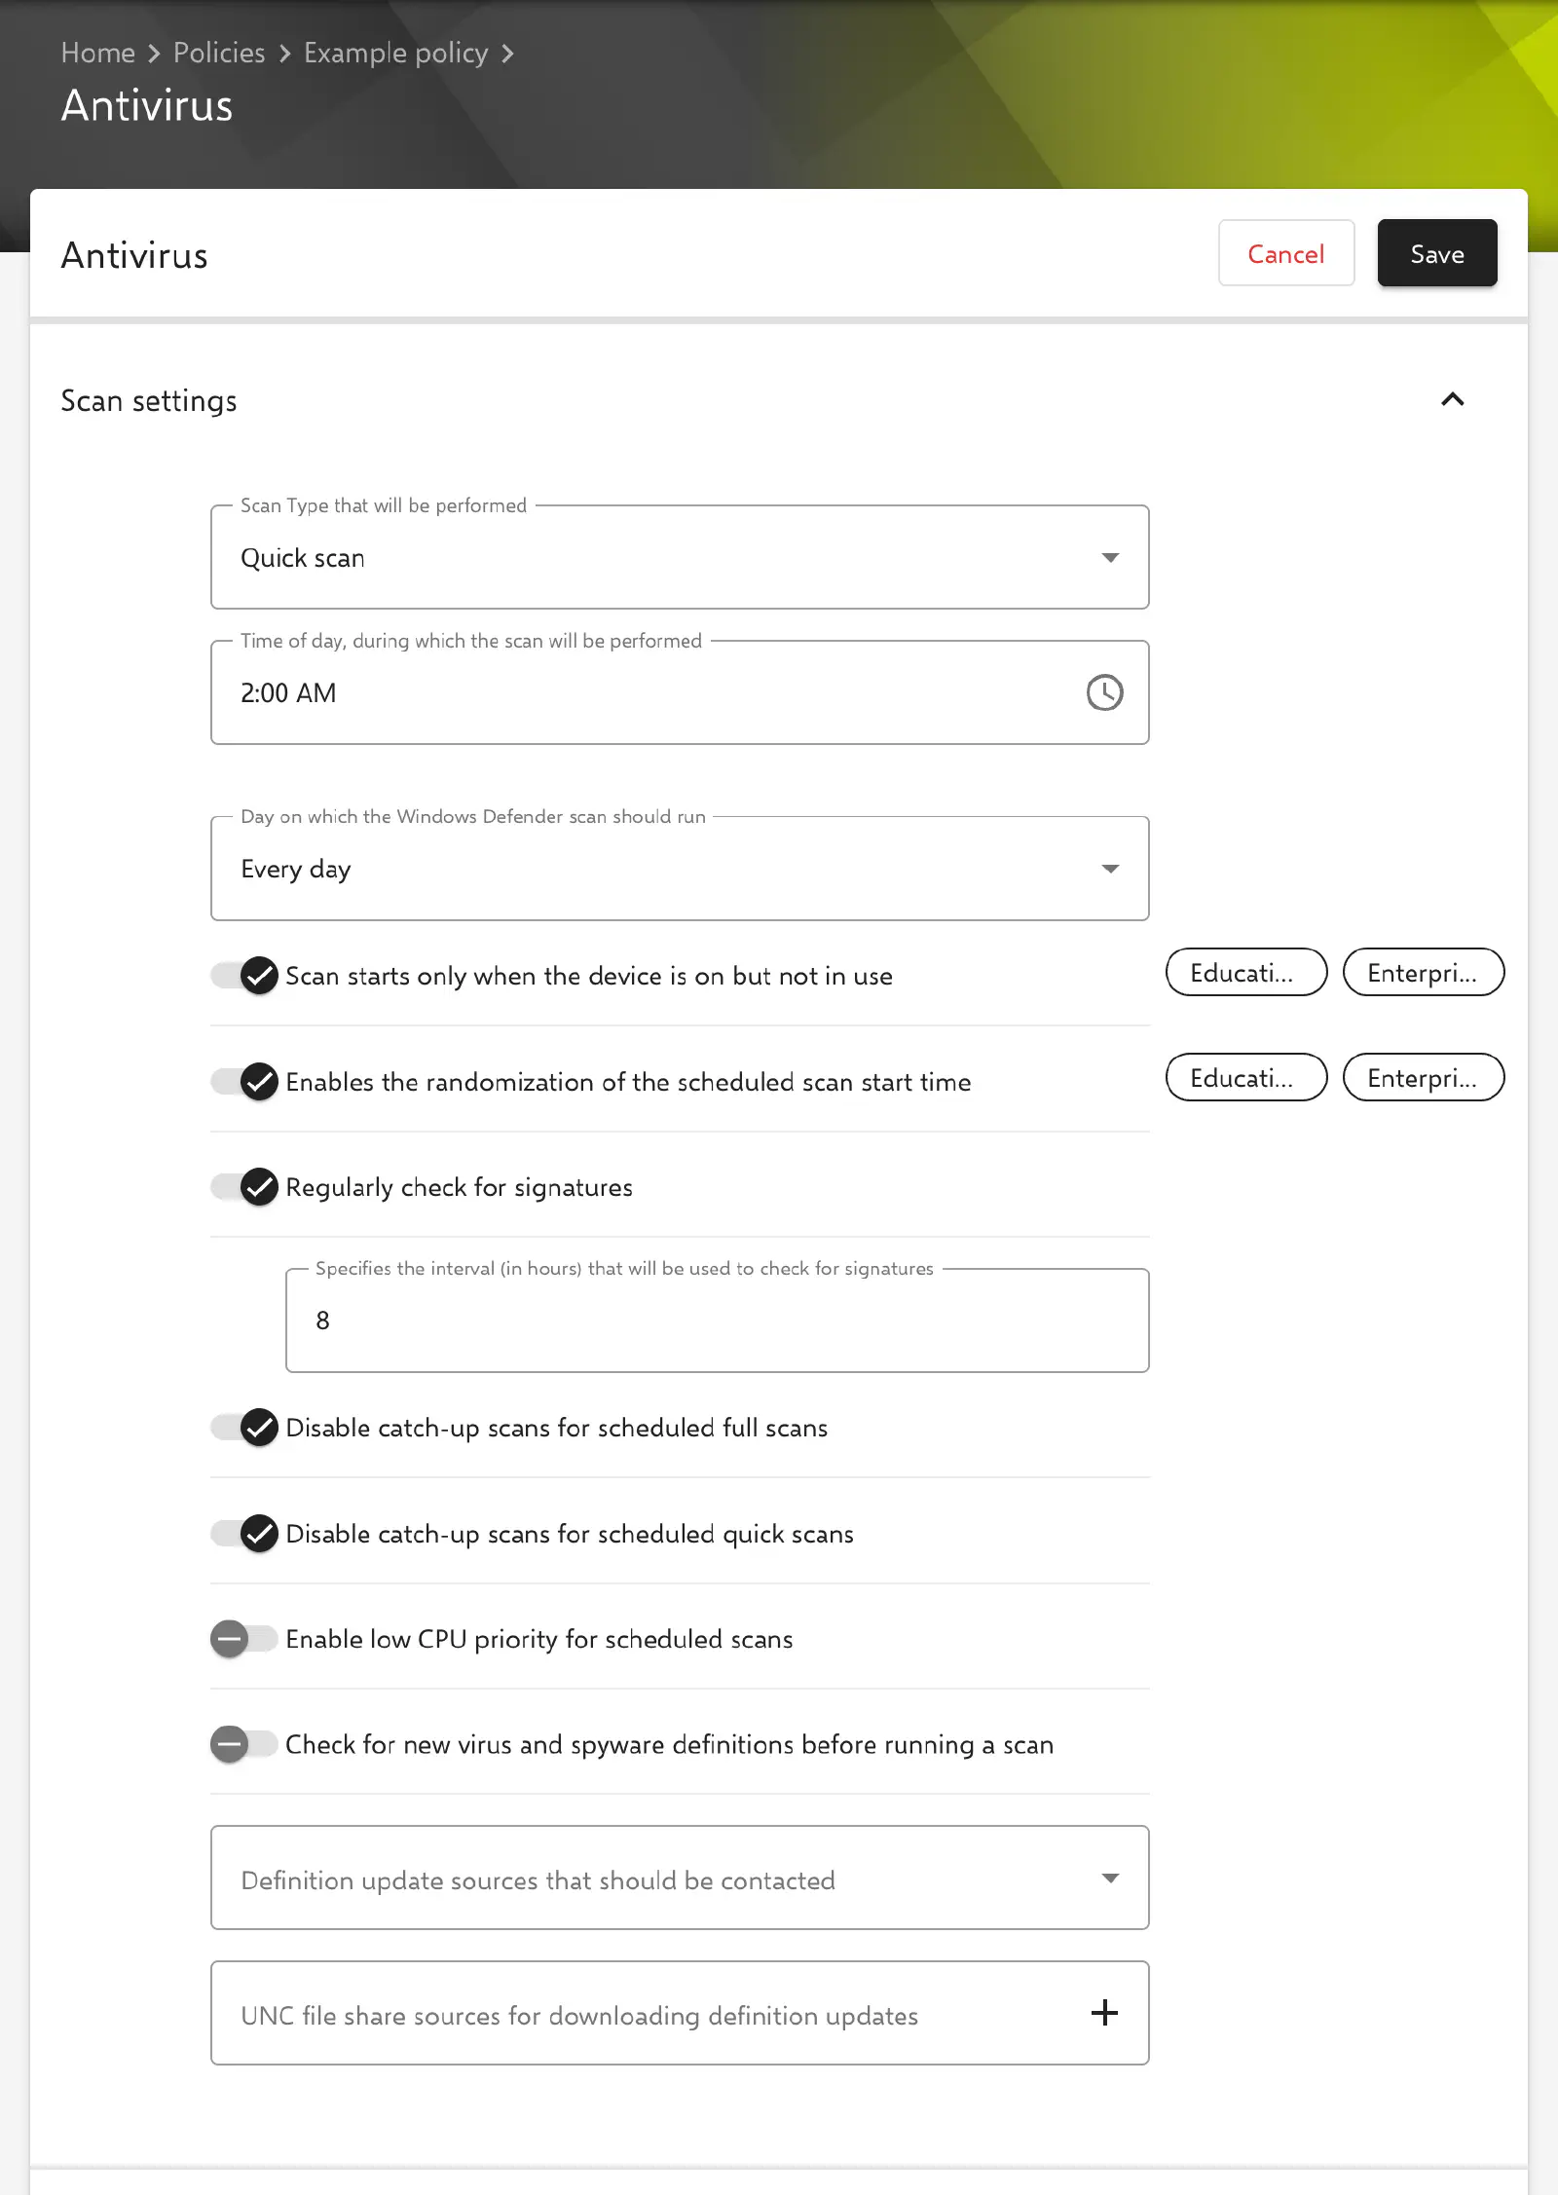This screenshot has height=2195, width=1558.
Task: Go to Home in breadcrumb
Action: (98, 53)
